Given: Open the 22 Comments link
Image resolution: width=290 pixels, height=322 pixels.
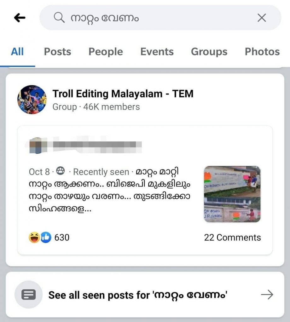Looking at the screenshot, I should 232,237.
